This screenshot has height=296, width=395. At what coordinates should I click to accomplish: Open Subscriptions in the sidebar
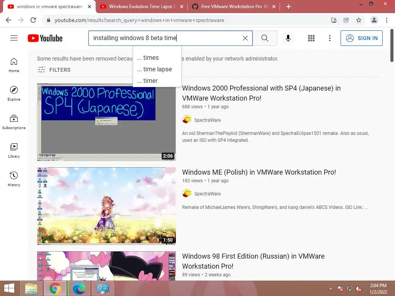pyautogui.click(x=14, y=122)
